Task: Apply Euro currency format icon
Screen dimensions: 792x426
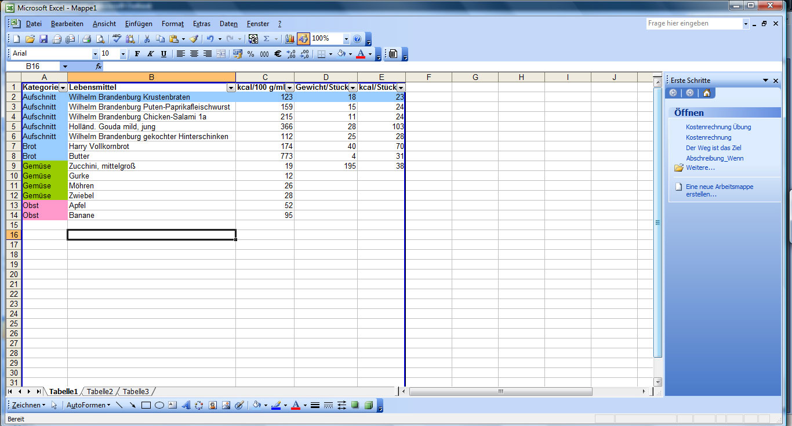Action: click(x=277, y=54)
